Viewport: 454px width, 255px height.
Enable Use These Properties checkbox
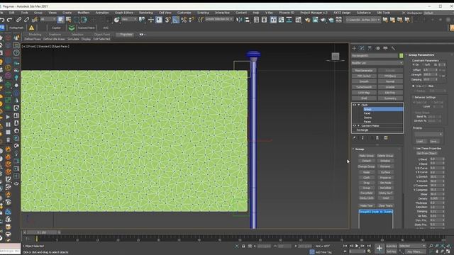(414, 148)
